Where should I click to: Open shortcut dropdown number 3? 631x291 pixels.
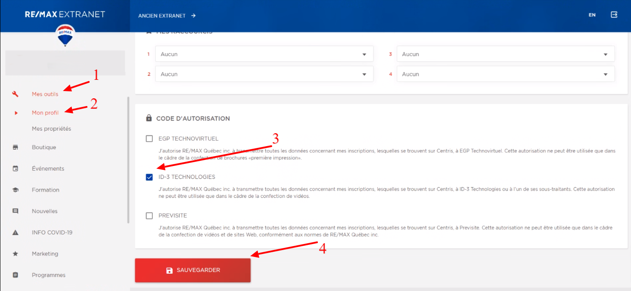click(506, 54)
